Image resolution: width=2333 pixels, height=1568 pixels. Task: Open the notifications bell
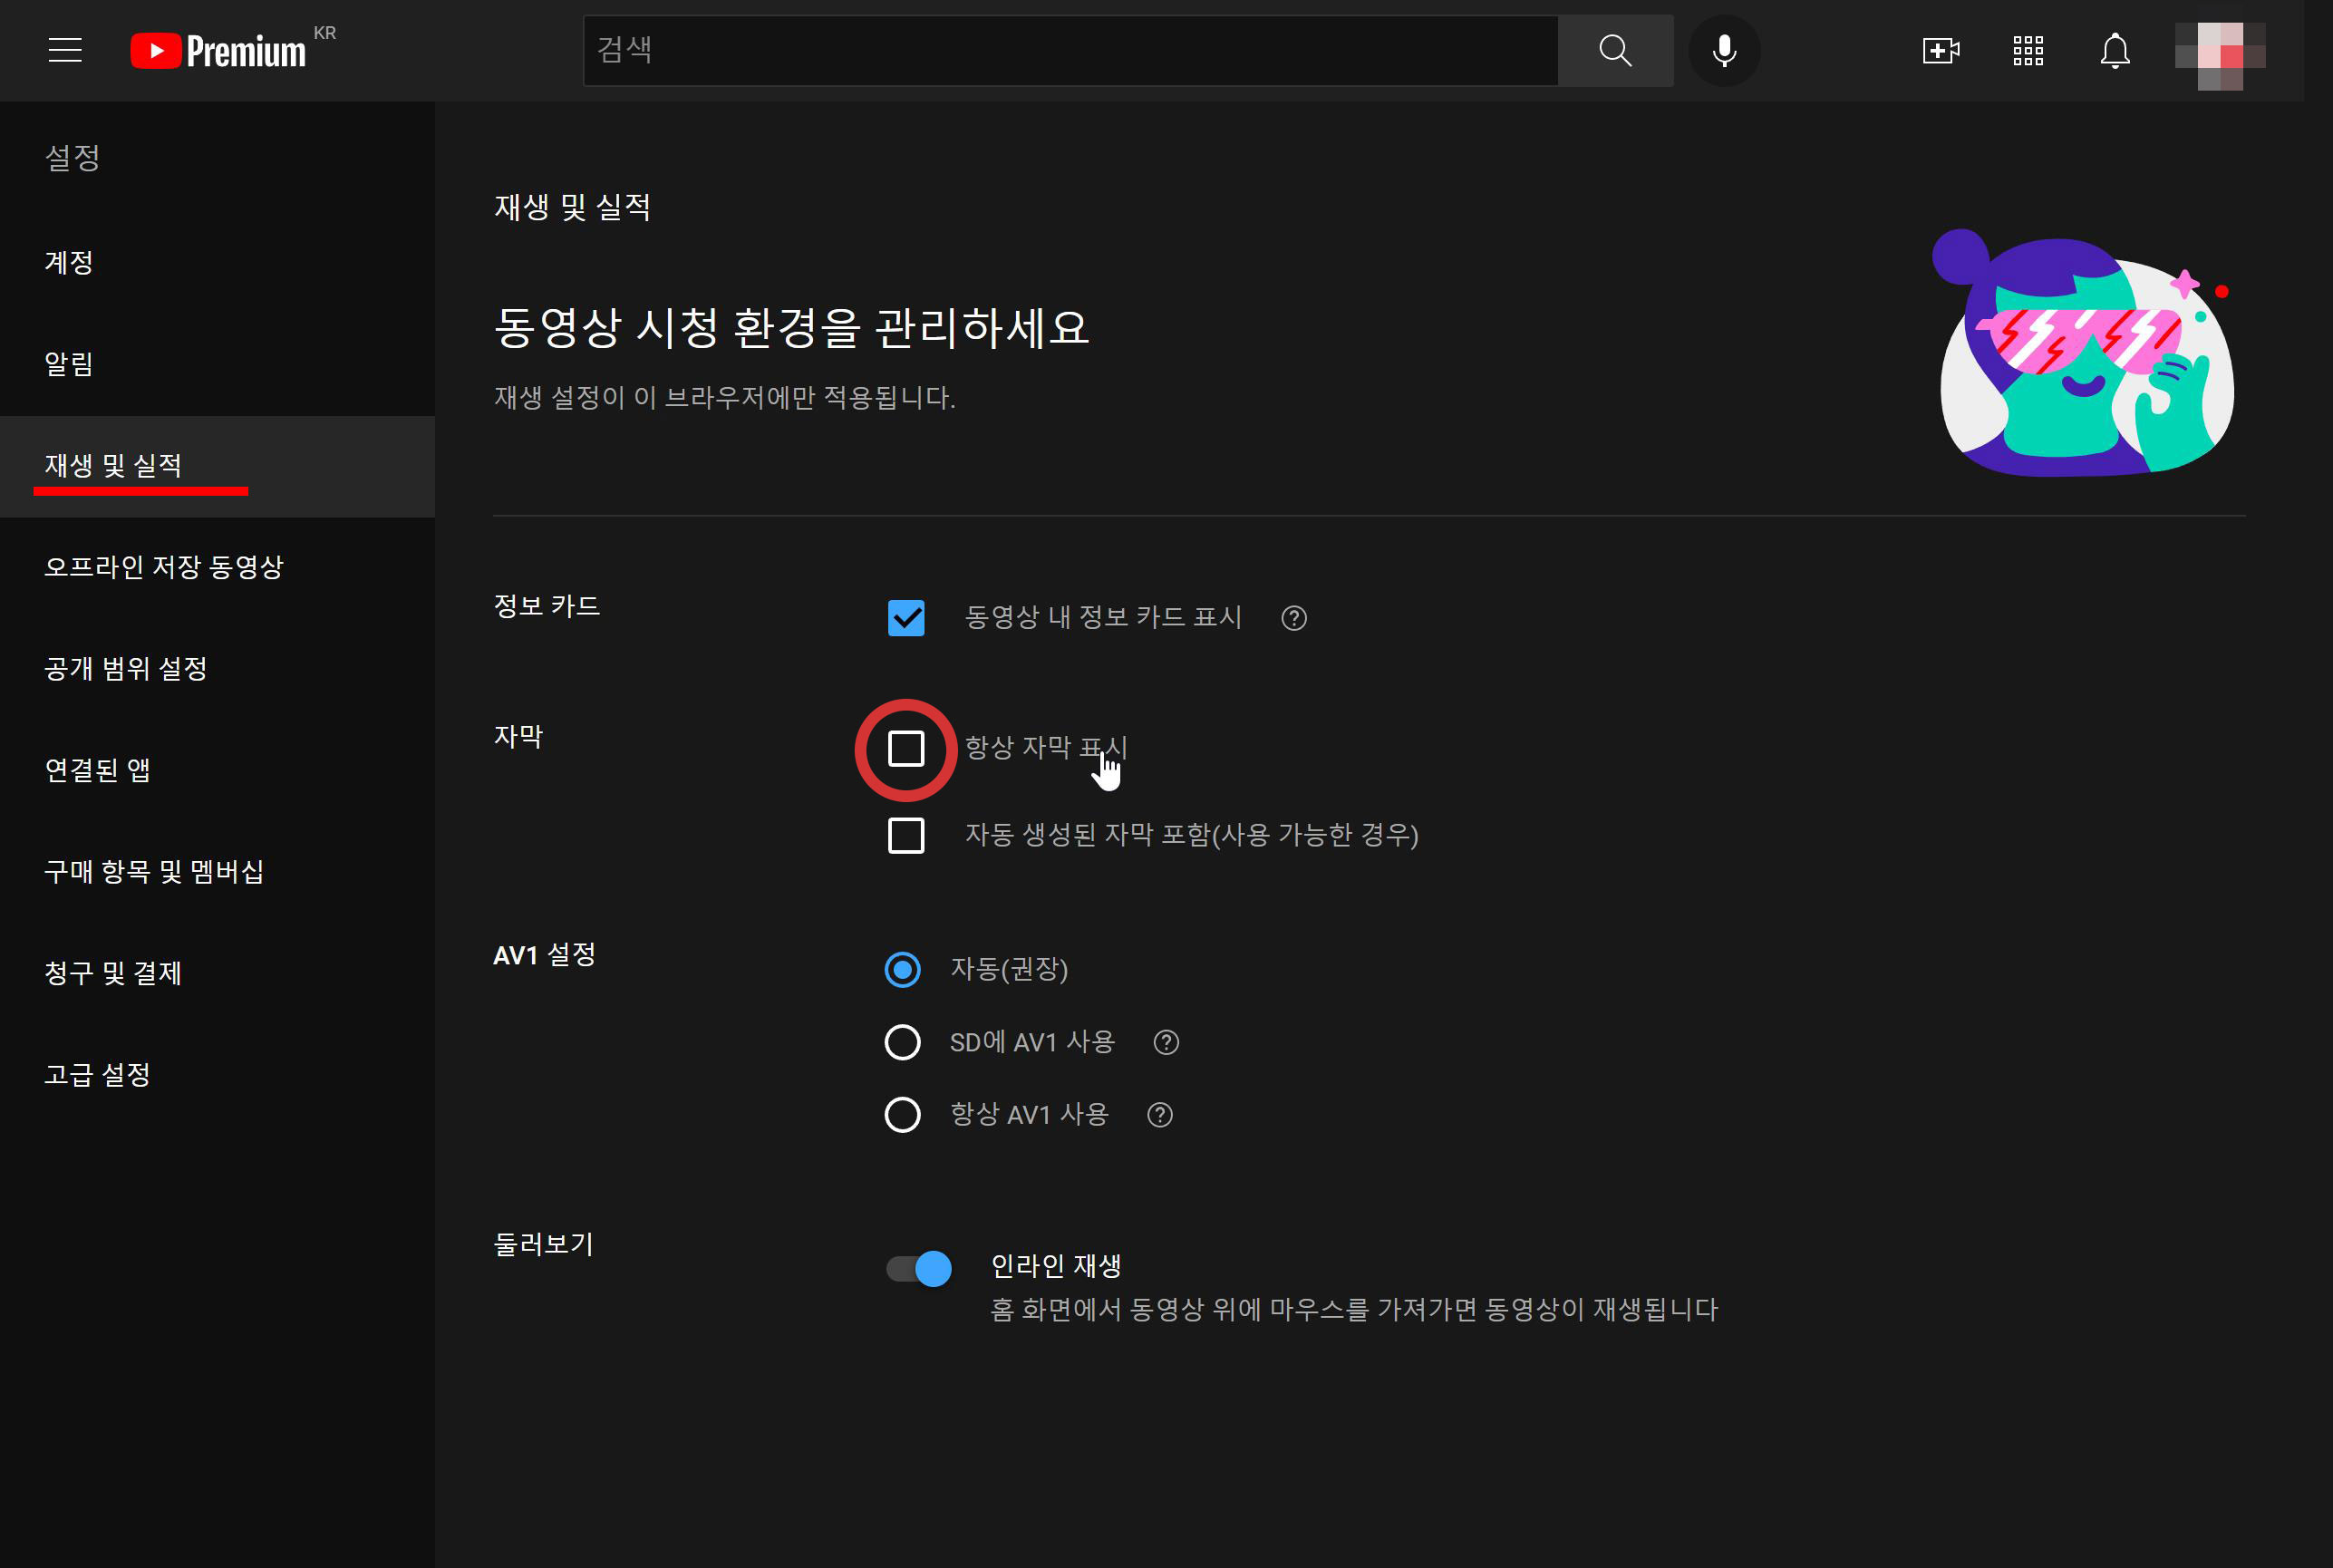coord(2114,50)
